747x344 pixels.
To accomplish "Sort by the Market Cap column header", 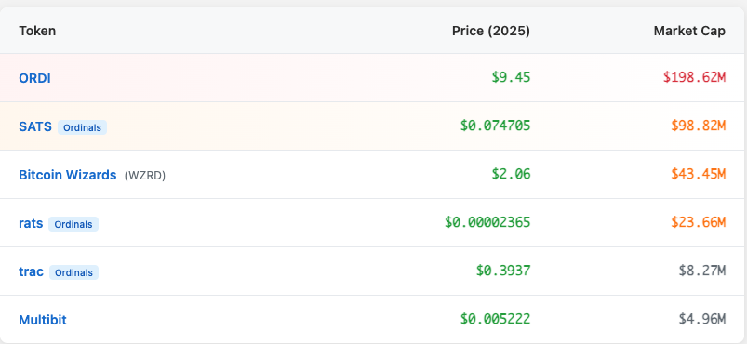I will 689,31.
